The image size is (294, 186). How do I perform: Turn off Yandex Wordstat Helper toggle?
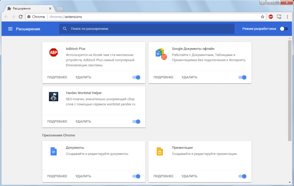point(136,121)
